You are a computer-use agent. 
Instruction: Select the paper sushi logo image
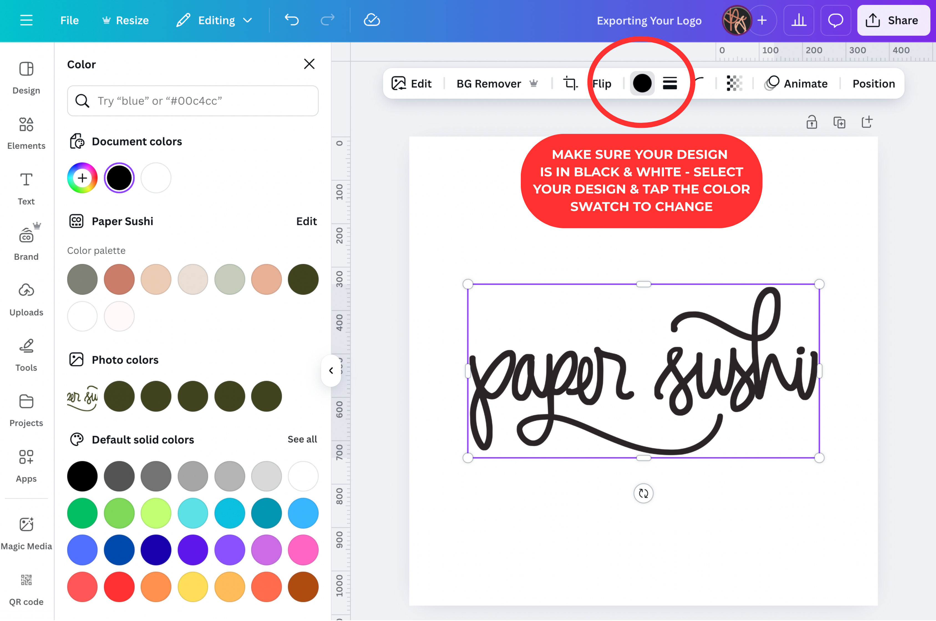[643, 371]
